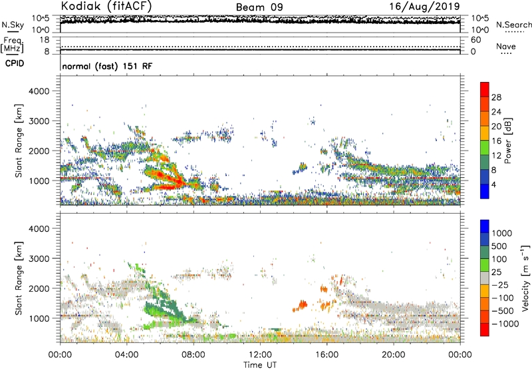Click the "16" power colorbar label

pyautogui.click(x=496, y=141)
